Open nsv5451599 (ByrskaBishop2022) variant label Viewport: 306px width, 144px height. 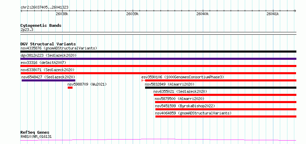[x=185, y=106]
